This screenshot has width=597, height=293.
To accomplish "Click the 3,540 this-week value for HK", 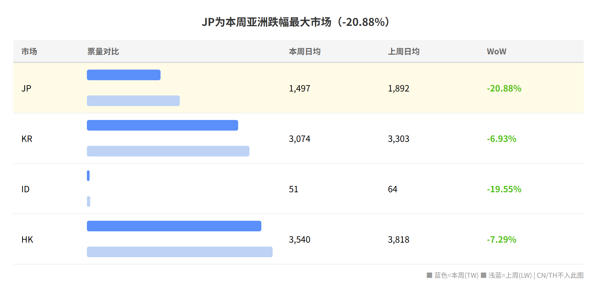I will pos(299,240).
